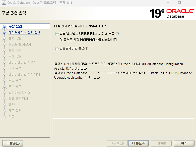Click the 관리 옵션 step

pyautogui.click(x=15, y=80)
